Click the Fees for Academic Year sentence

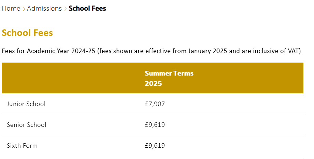[x=151, y=51]
